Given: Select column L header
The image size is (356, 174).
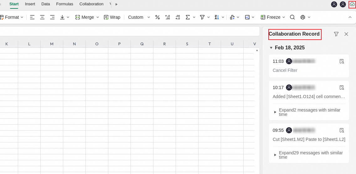Looking at the screenshot, I should click(x=29, y=44).
